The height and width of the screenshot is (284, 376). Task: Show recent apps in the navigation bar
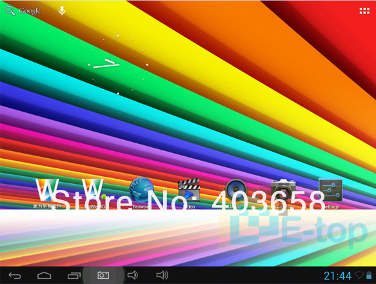point(74,276)
